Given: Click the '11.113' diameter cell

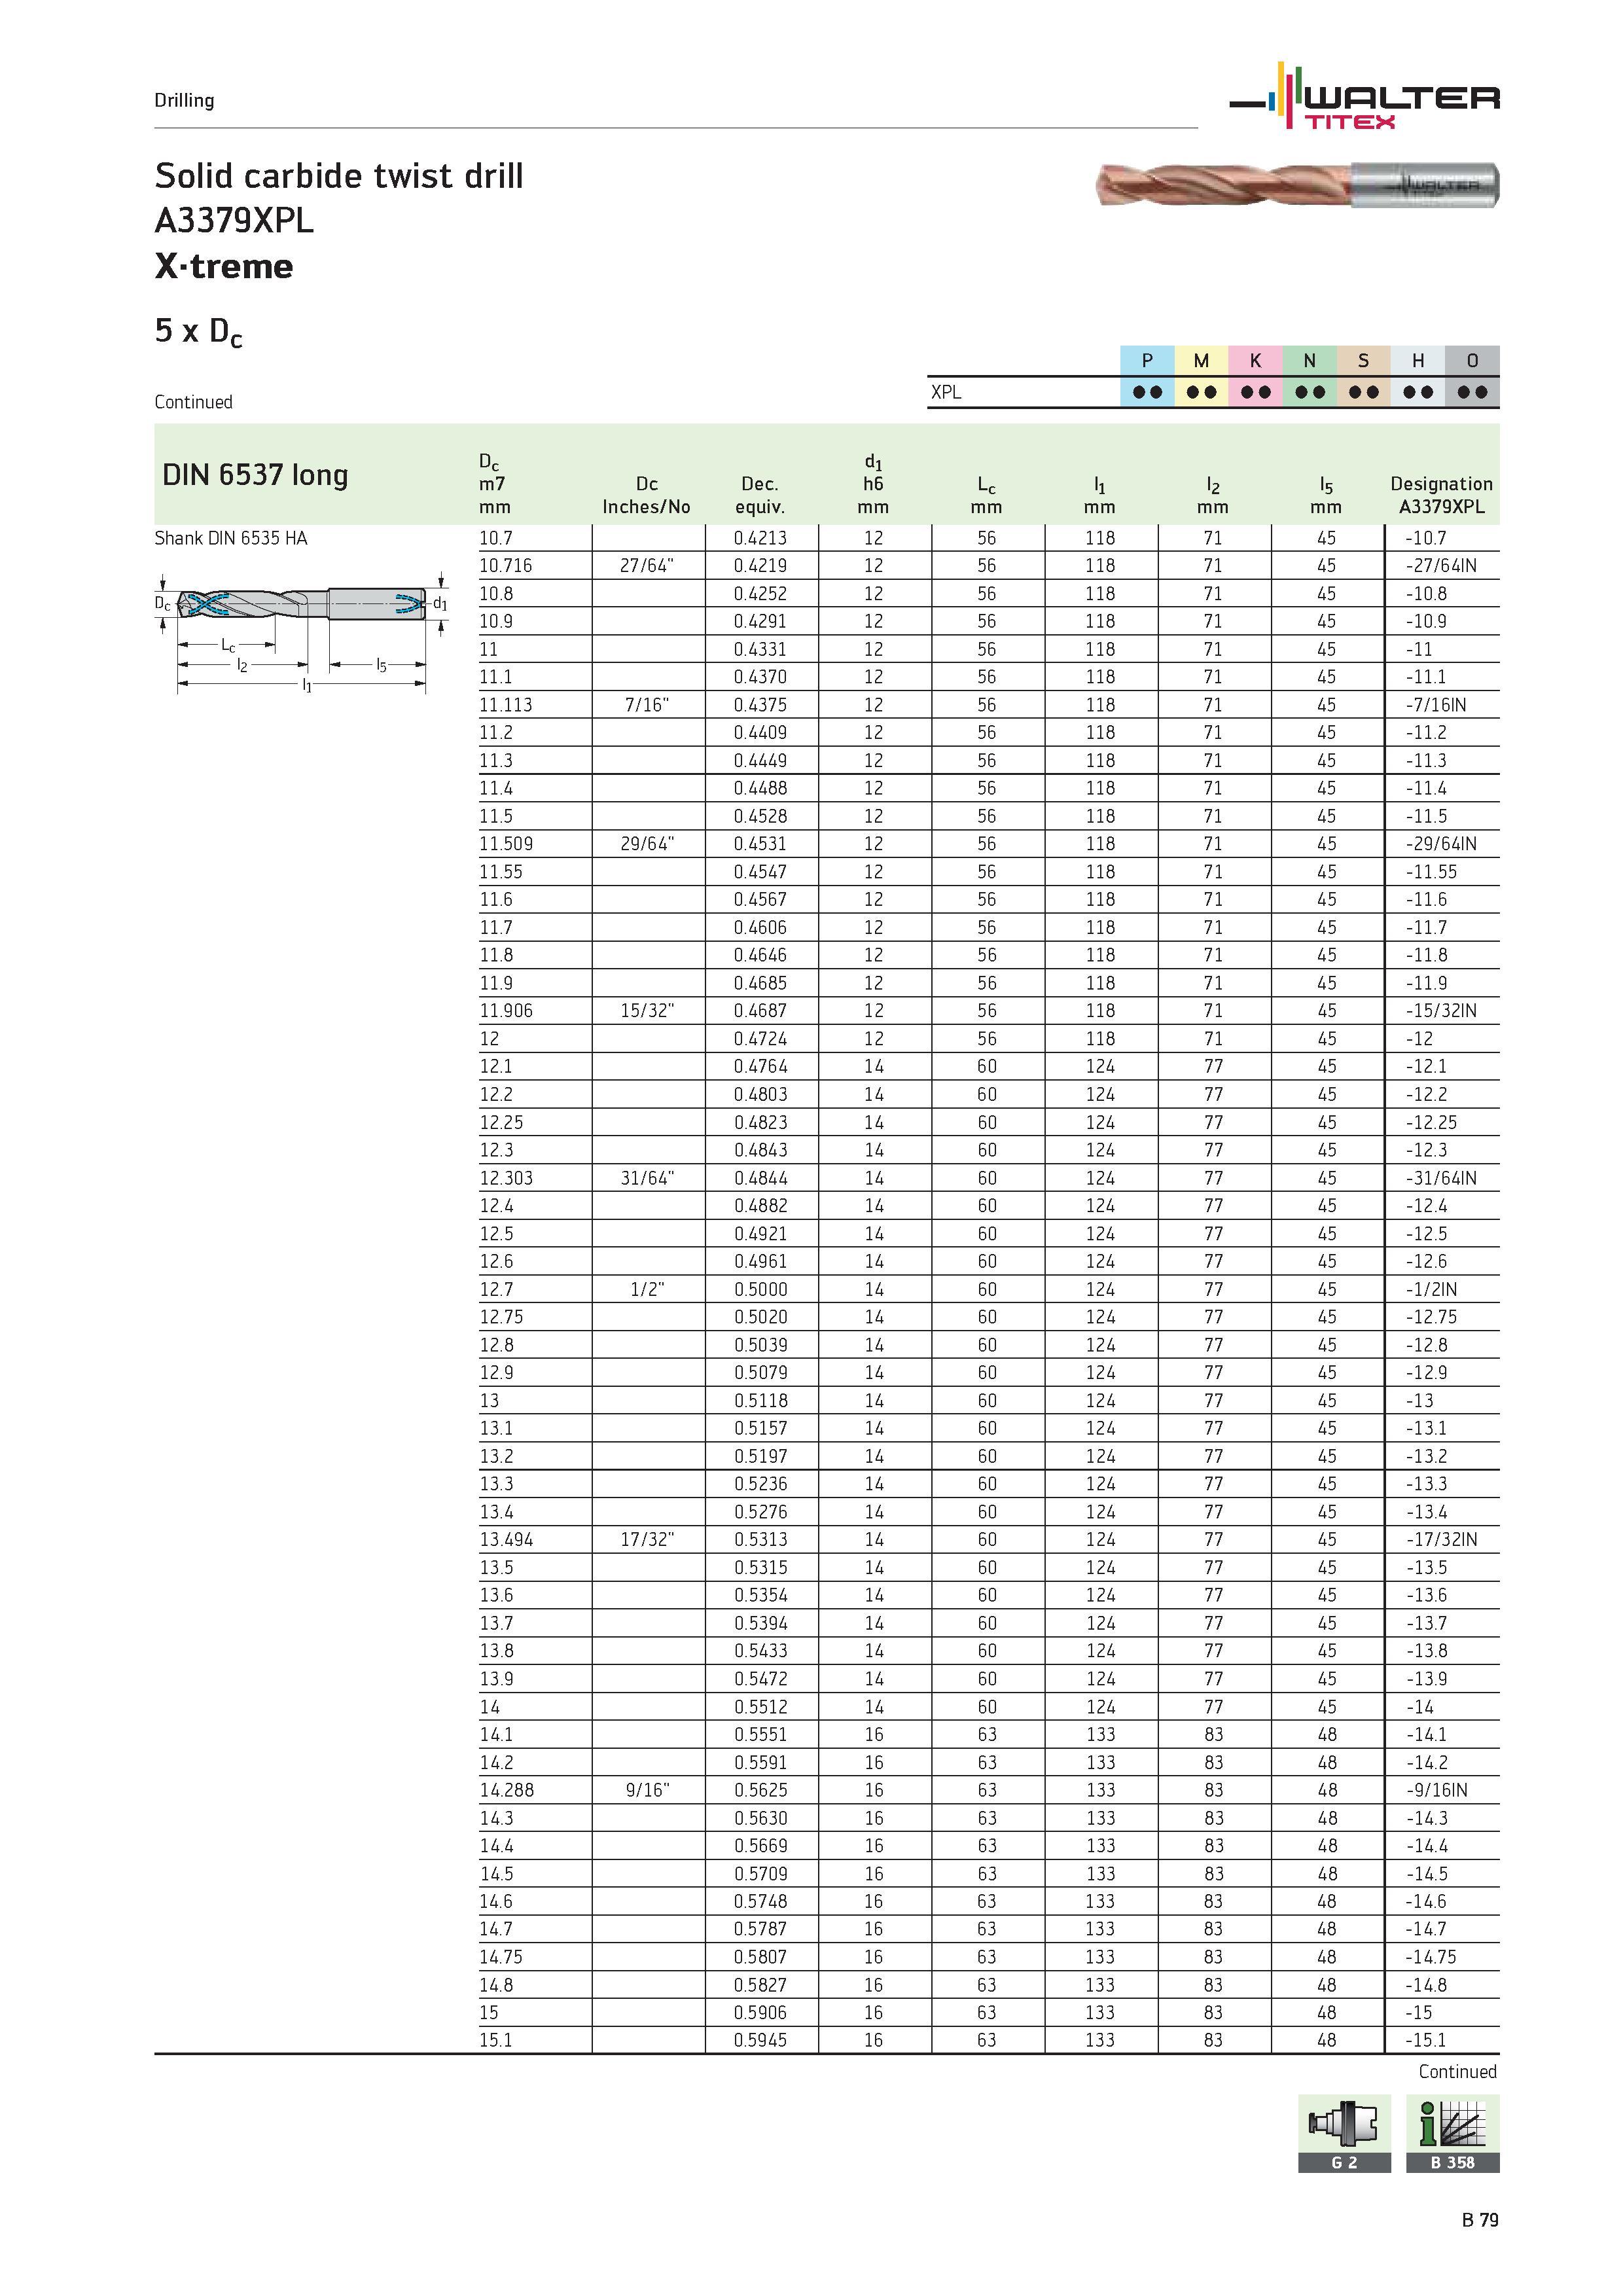Looking at the screenshot, I should pyautogui.click(x=505, y=705).
